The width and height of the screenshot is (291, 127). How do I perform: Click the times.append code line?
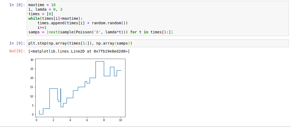[83, 23]
